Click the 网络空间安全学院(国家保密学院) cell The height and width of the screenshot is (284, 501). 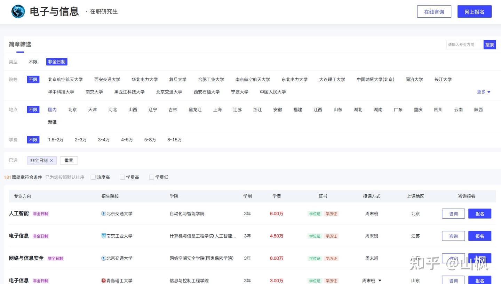(201, 258)
